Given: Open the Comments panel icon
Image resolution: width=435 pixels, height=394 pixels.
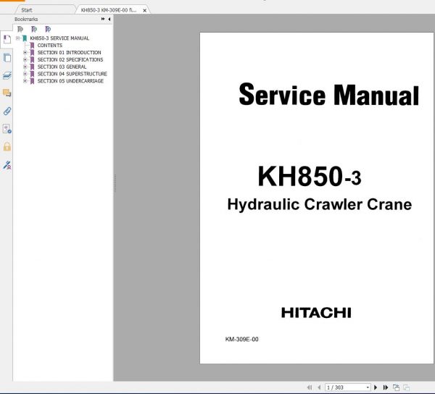Looking at the screenshot, I should tap(7, 93).
